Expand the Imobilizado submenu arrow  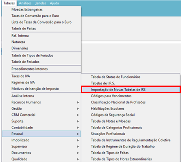[x=78, y=140]
